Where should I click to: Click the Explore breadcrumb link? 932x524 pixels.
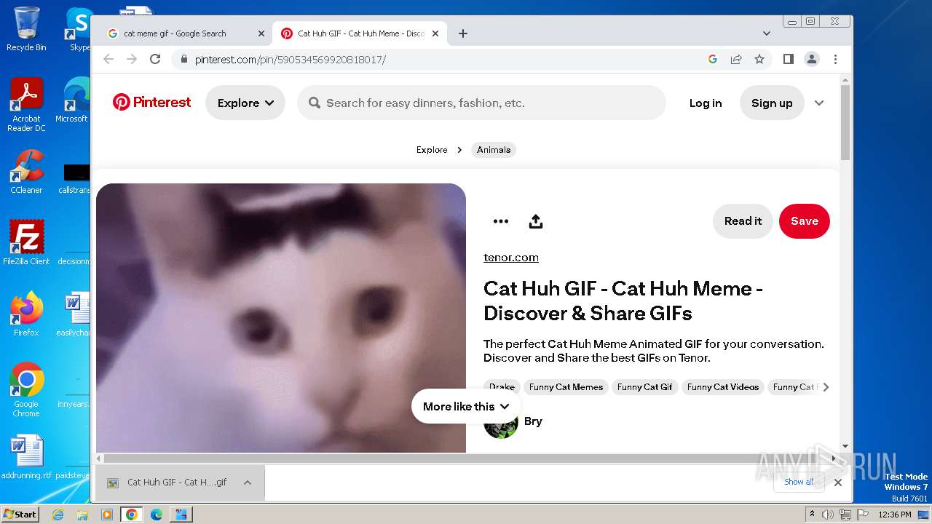(x=432, y=150)
